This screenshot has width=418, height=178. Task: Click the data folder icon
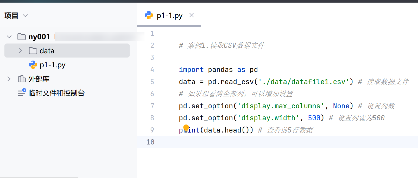click(33, 51)
